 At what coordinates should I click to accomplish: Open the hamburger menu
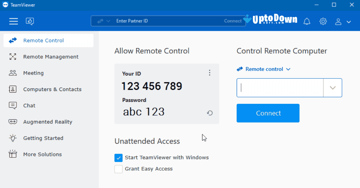(x=13, y=21)
